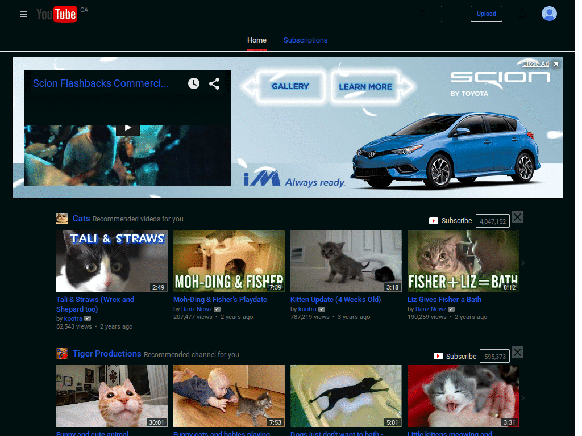Click the Cats channel avatar icon
Screen dimensions: 582x436
pos(61,219)
